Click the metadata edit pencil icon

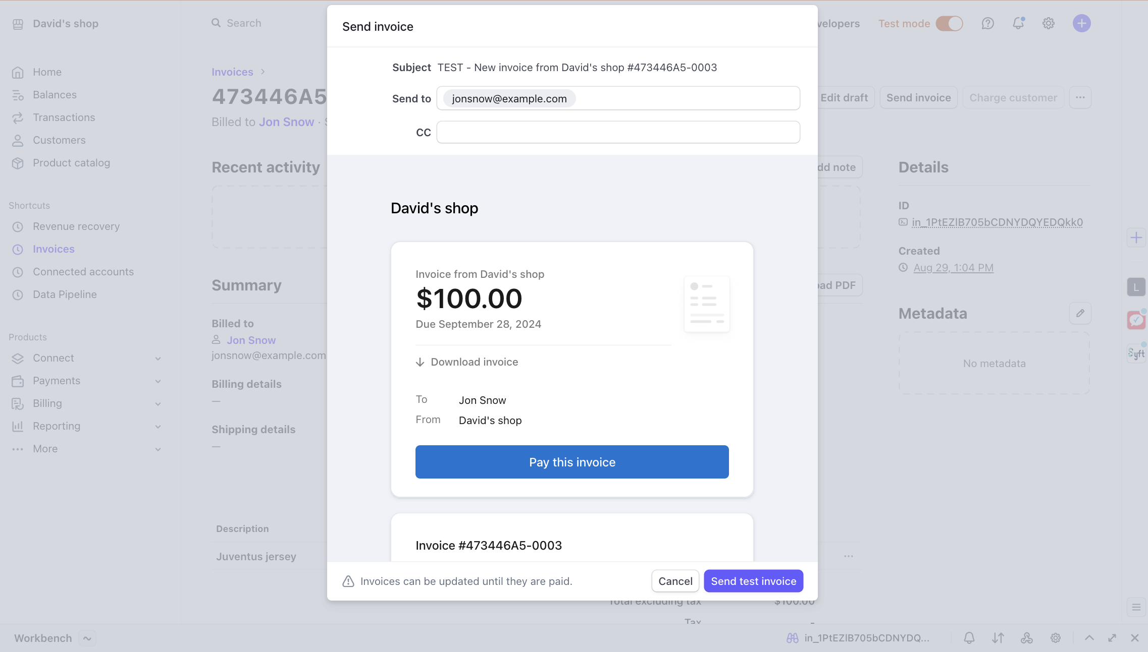coord(1080,313)
